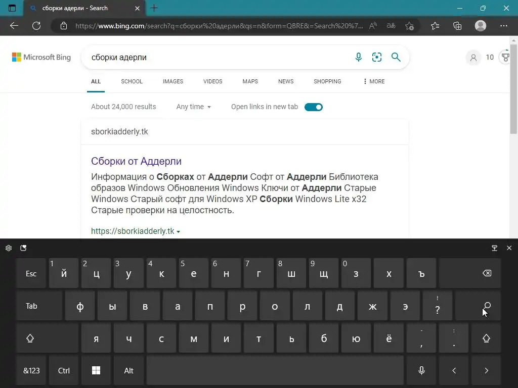The height and width of the screenshot is (388, 518).
Task: Go to Microsoft Bing home logo
Action: click(41, 57)
